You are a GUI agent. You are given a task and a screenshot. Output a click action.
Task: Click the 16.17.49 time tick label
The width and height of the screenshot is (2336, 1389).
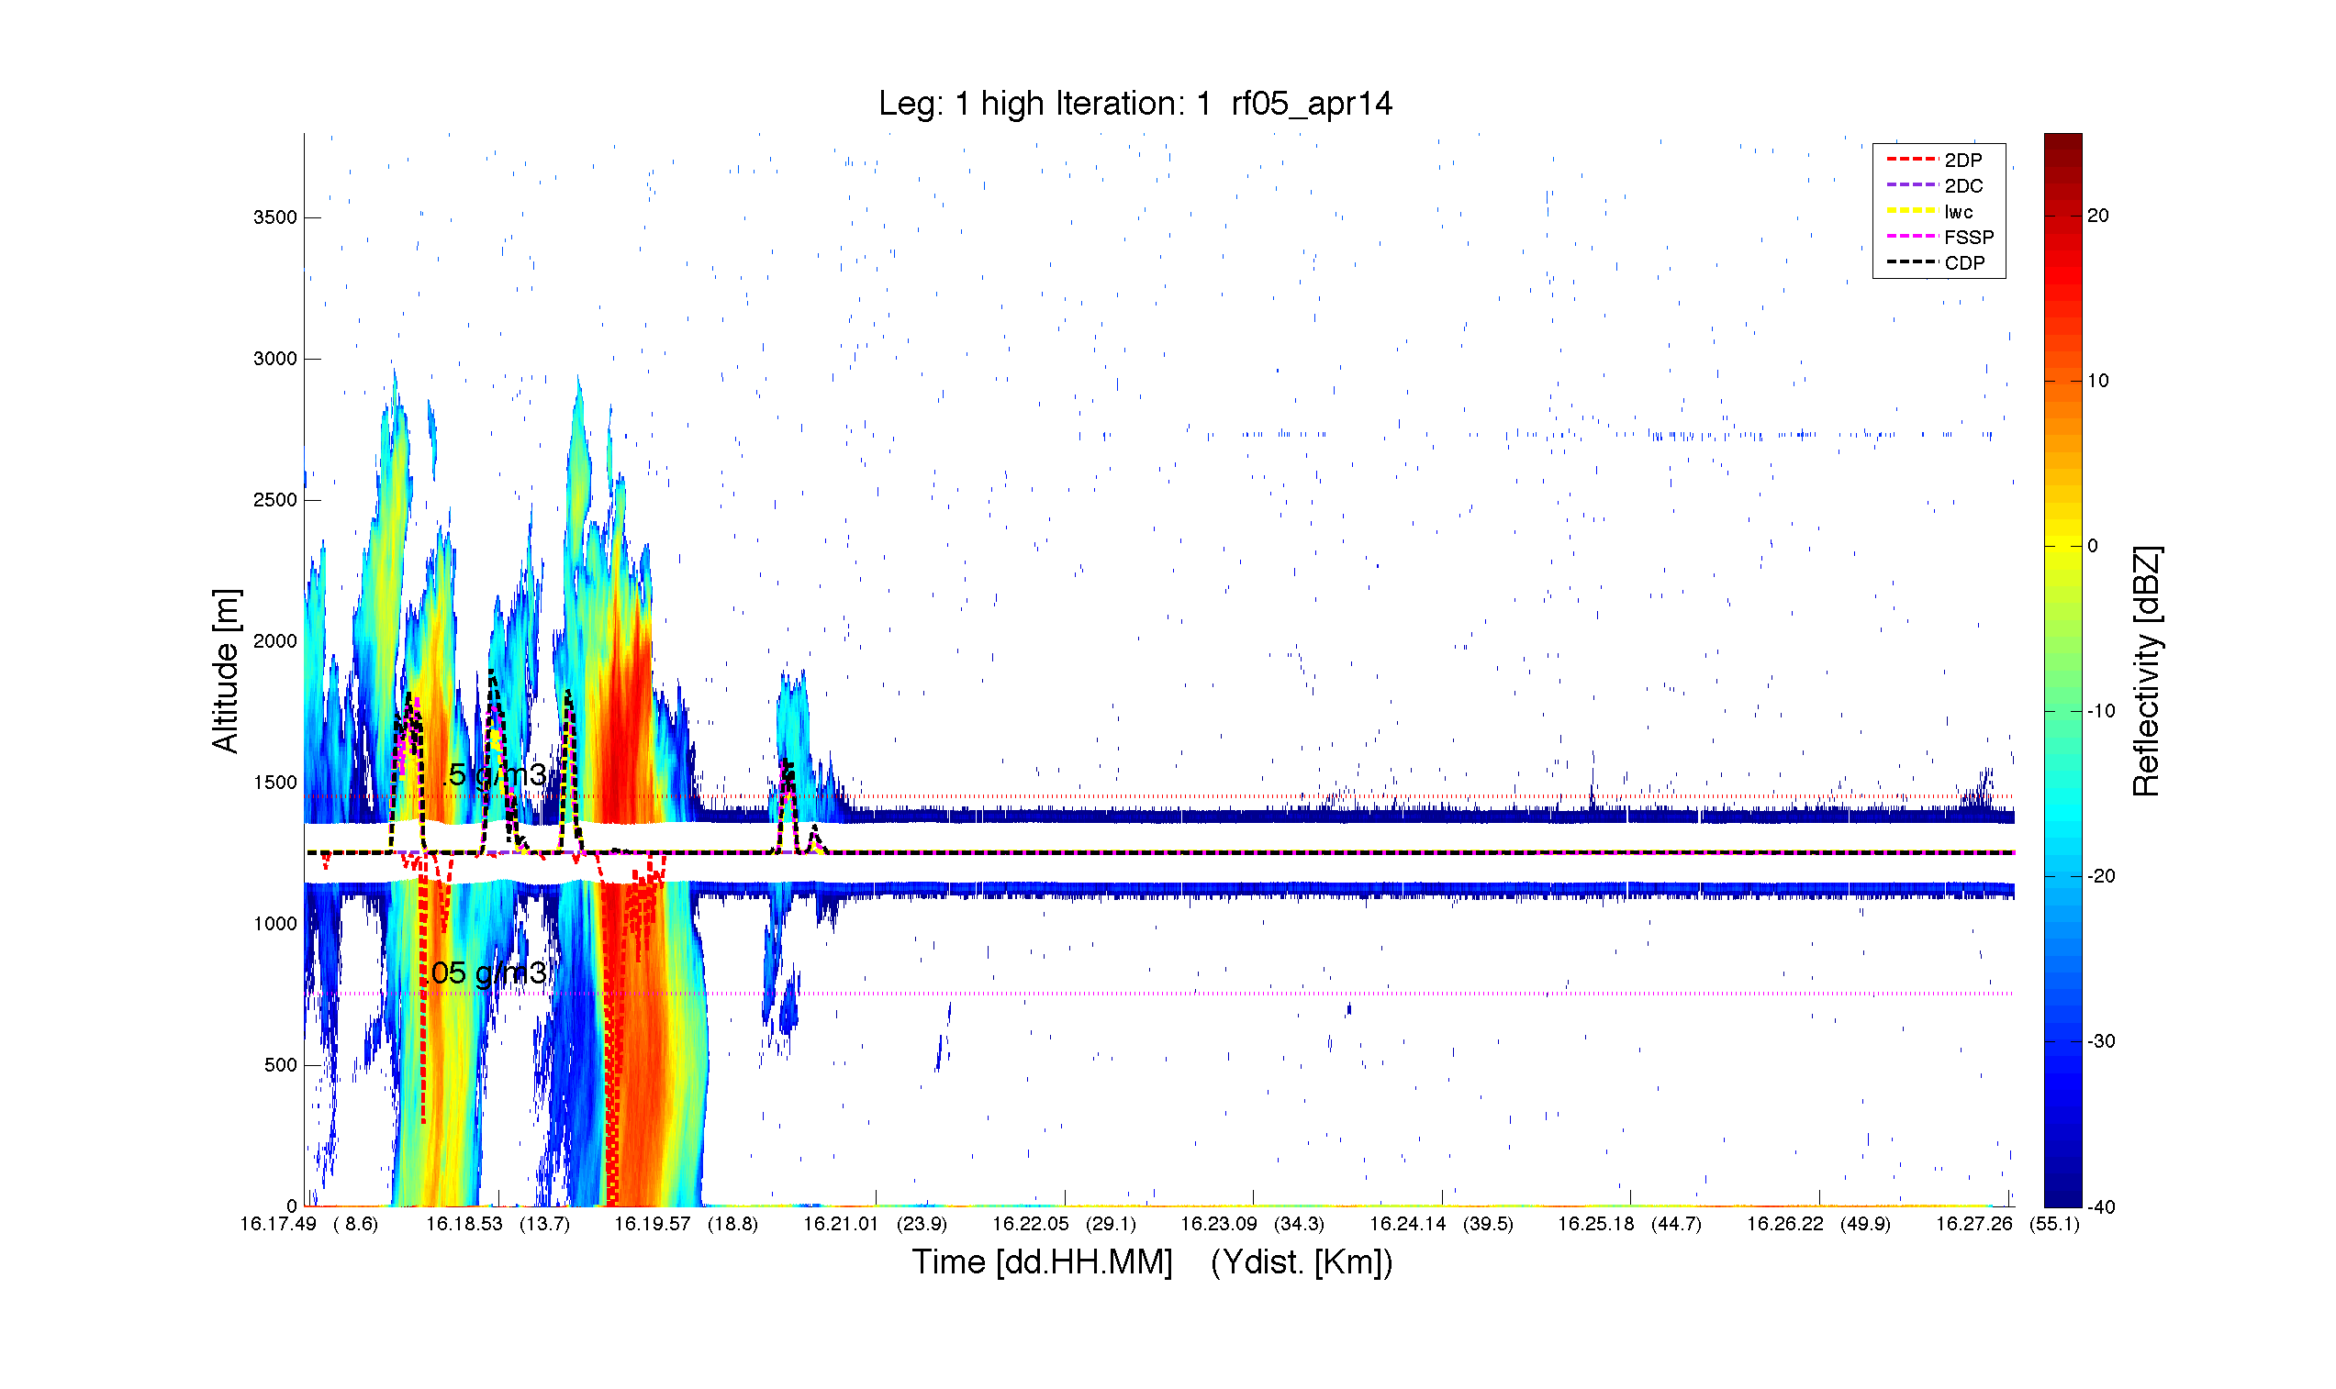[278, 1223]
